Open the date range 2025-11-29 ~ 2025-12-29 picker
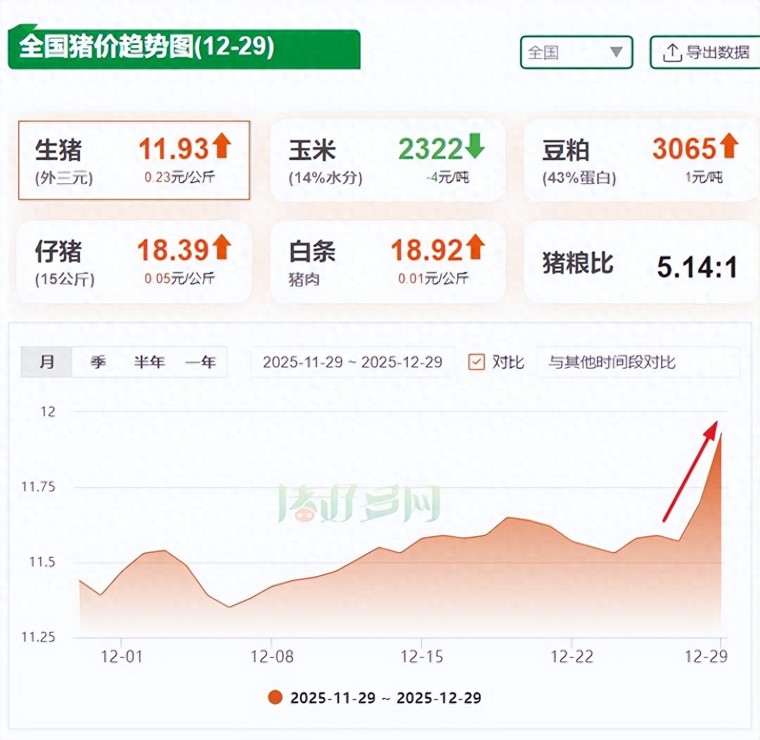The width and height of the screenshot is (760, 740). (x=352, y=362)
